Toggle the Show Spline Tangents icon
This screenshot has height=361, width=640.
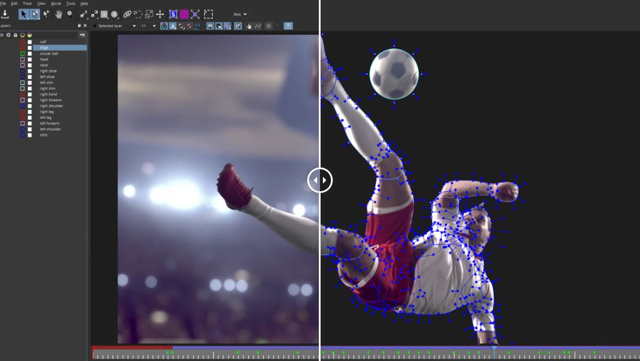pyautogui.click(x=227, y=25)
